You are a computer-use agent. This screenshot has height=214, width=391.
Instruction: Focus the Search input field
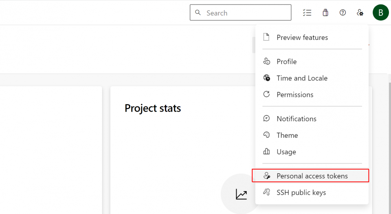240,13
